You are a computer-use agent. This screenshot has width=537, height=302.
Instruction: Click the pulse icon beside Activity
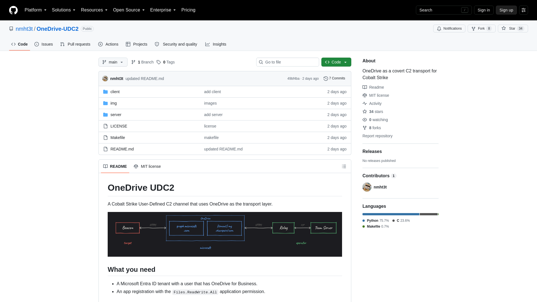(365, 103)
